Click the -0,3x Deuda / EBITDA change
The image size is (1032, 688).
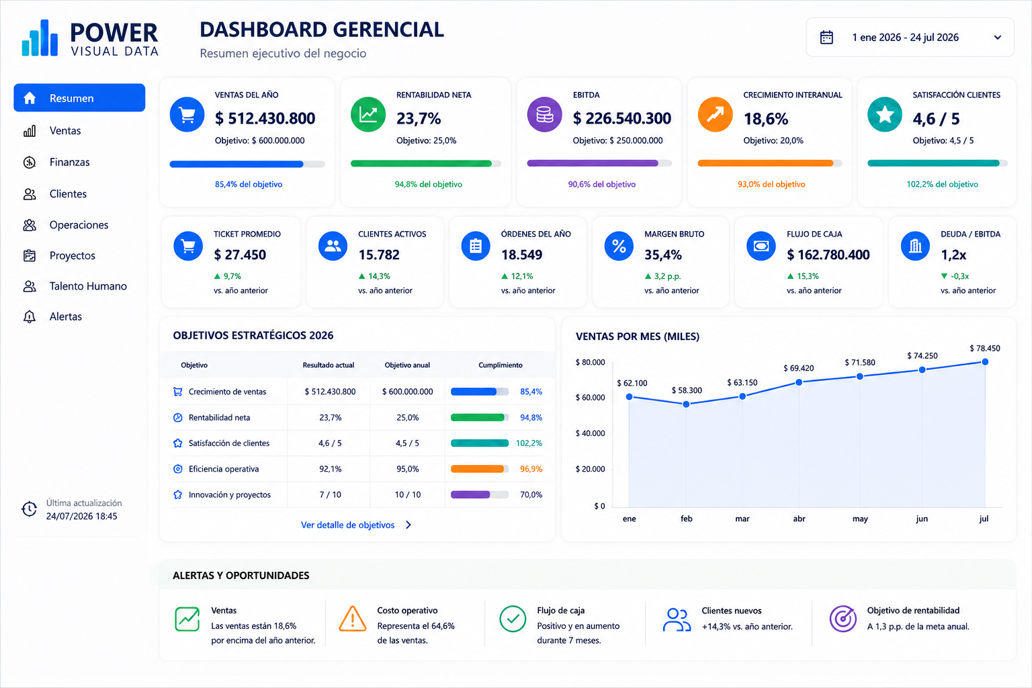point(959,276)
